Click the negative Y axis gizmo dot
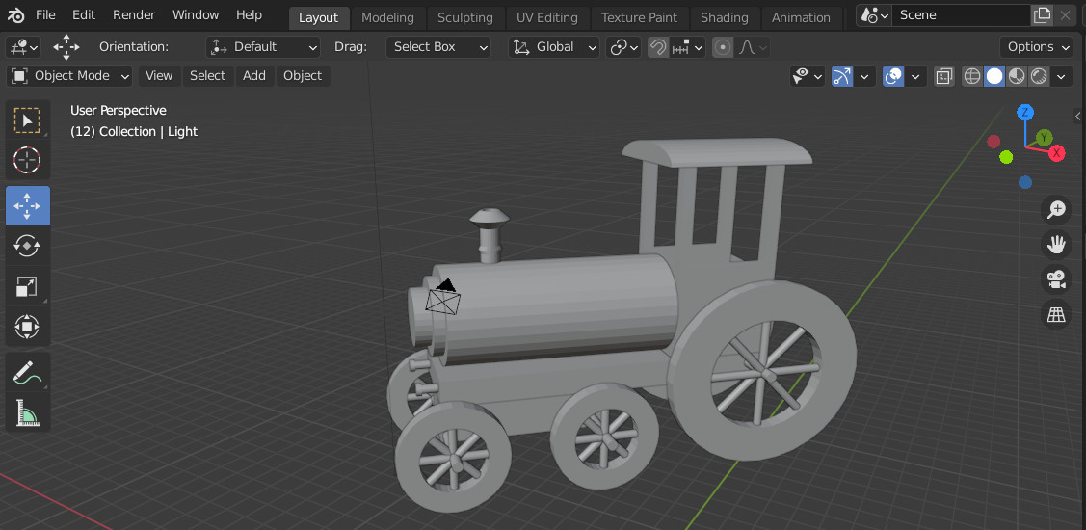Image resolution: width=1086 pixels, height=530 pixels. coord(1006,157)
